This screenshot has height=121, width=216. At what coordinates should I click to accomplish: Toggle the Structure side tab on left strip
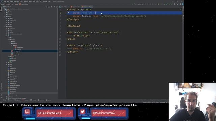point(1,94)
